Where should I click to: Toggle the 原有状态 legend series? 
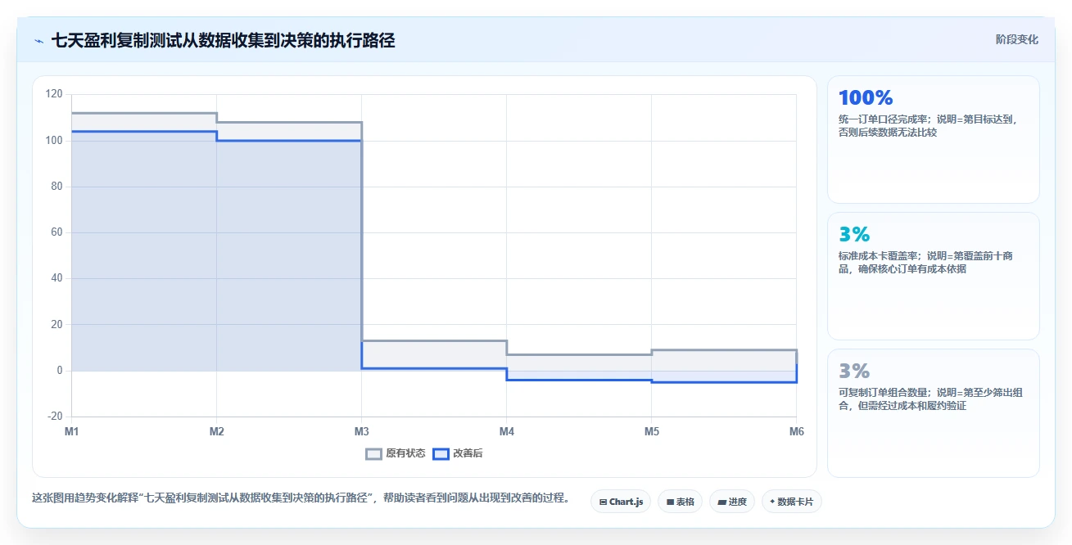(395, 453)
